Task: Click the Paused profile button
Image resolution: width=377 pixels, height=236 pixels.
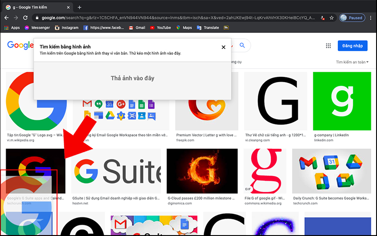Action: pos(352,18)
